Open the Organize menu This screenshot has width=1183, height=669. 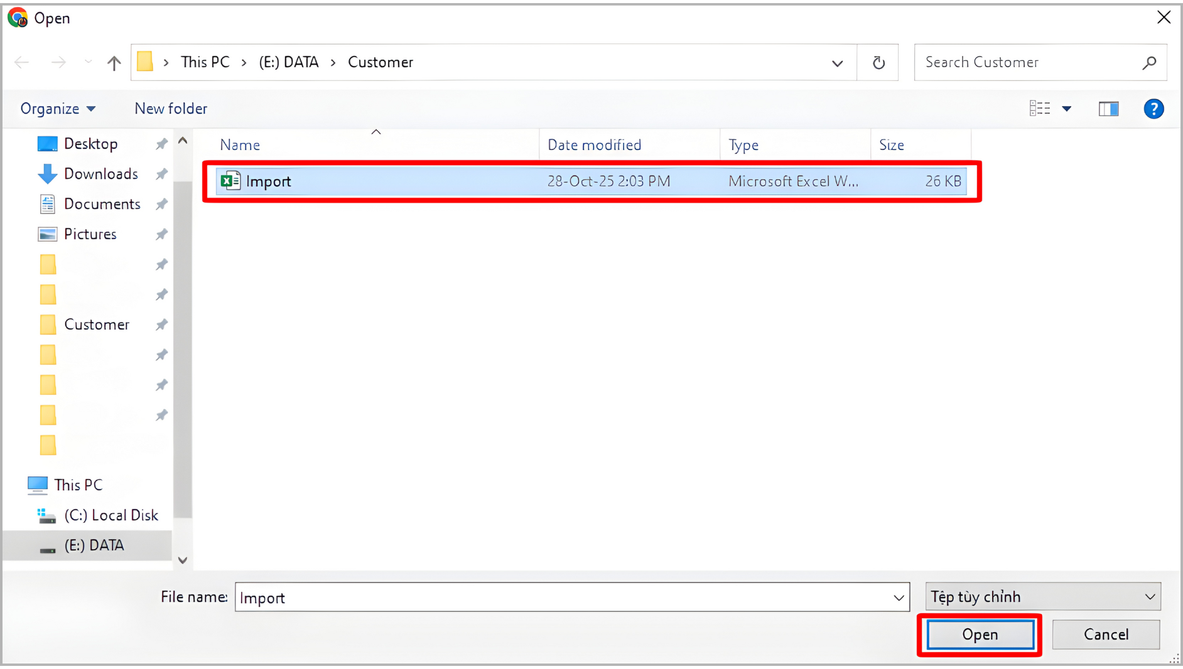[x=58, y=109]
